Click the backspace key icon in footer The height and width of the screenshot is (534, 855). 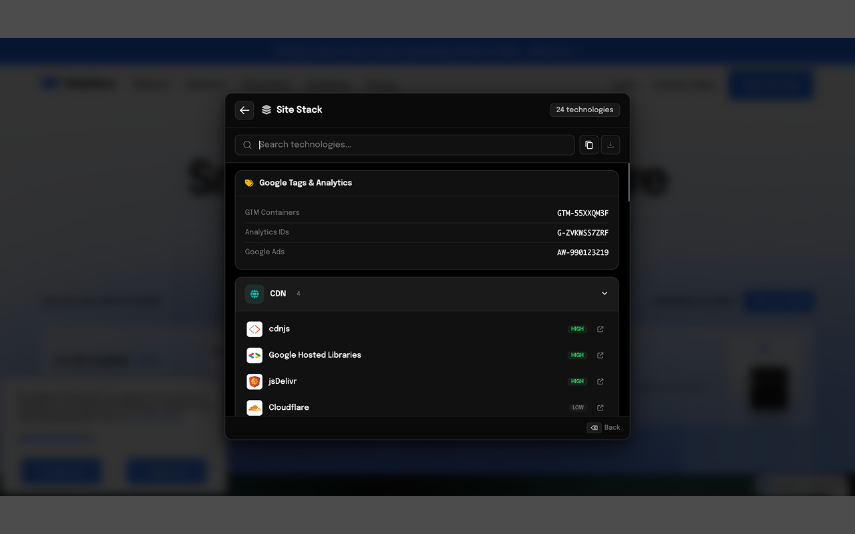(594, 428)
